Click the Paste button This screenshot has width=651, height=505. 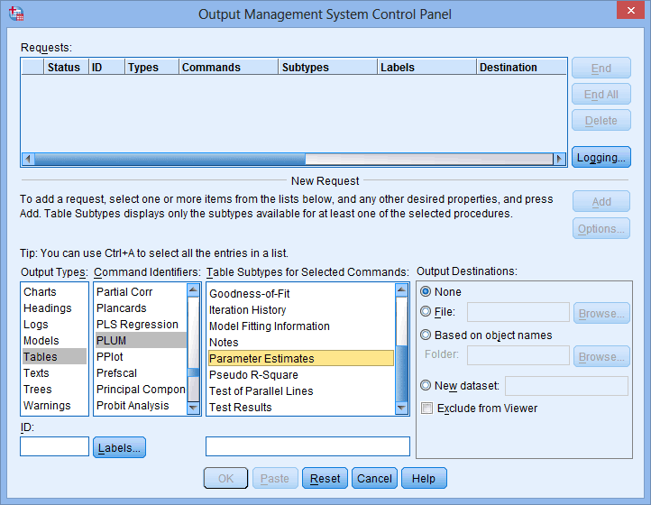pyautogui.click(x=275, y=479)
